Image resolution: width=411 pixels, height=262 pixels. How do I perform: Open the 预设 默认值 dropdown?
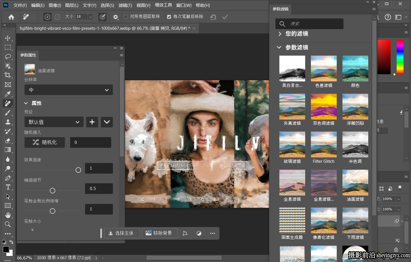(x=54, y=122)
